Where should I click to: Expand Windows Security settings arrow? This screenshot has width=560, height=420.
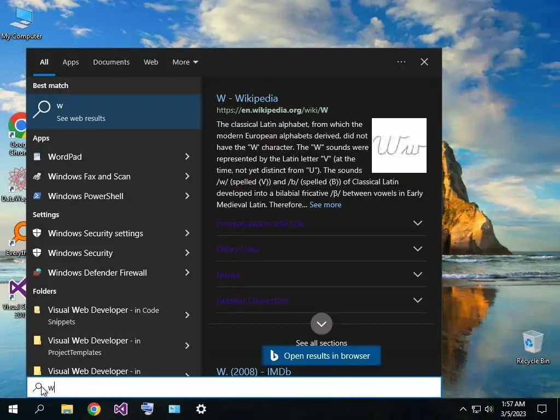[187, 233]
